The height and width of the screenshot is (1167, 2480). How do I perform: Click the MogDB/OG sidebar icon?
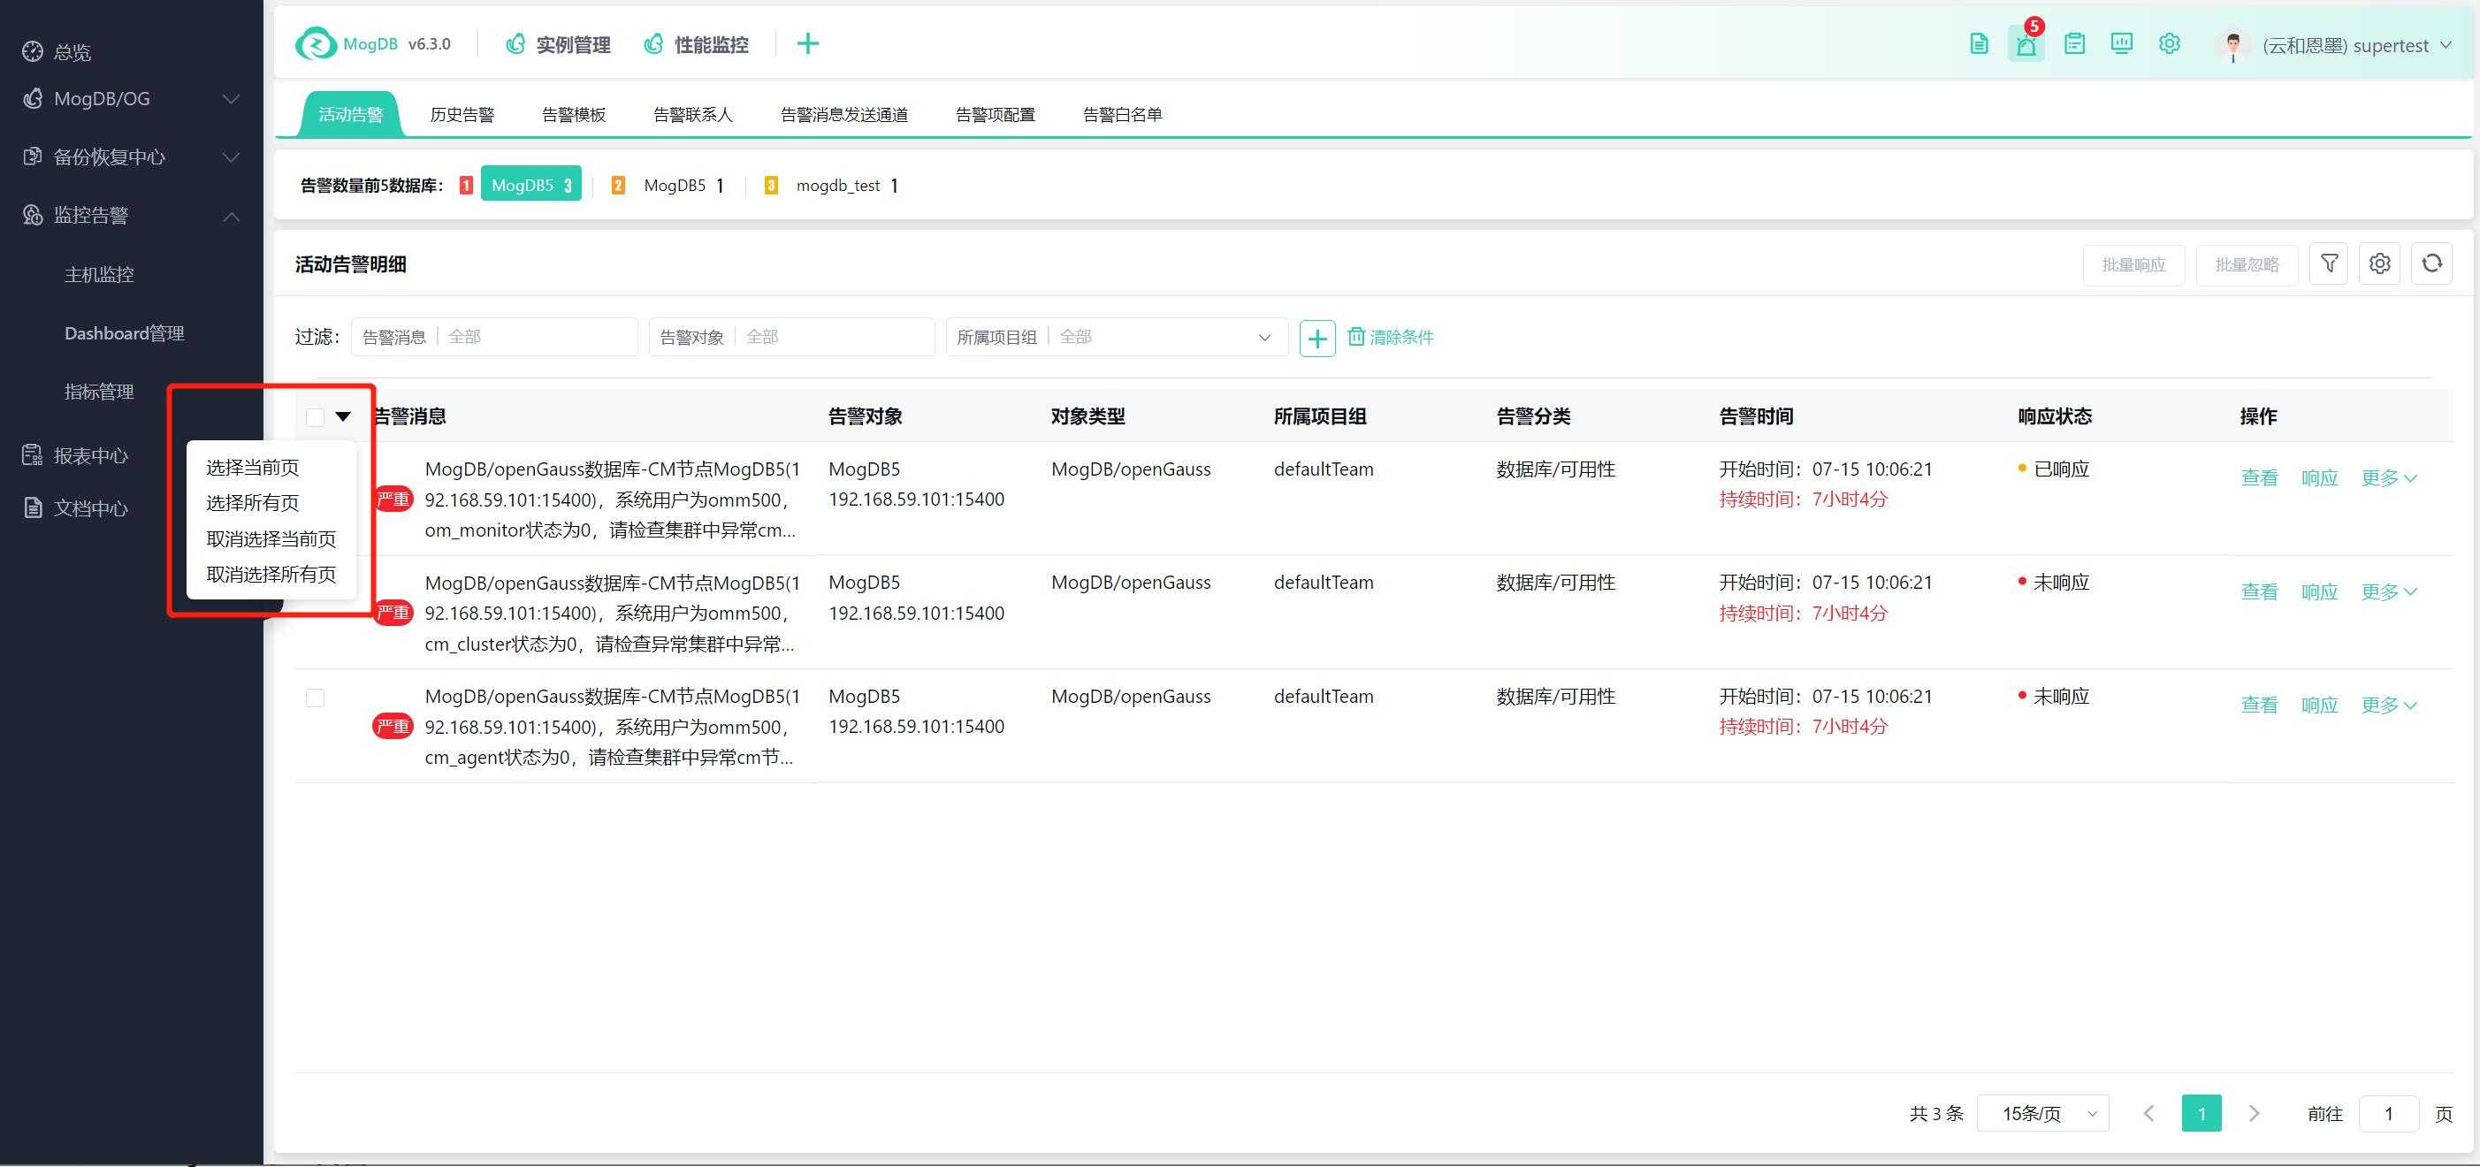pyautogui.click(x=33, y=98)
